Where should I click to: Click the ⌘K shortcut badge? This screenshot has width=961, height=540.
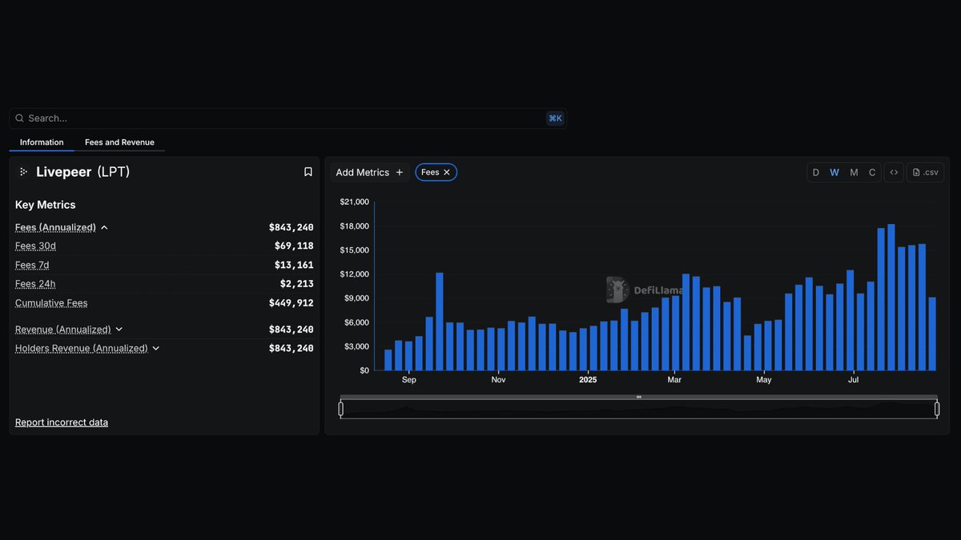pyautogui.click(x=555, y=118)
